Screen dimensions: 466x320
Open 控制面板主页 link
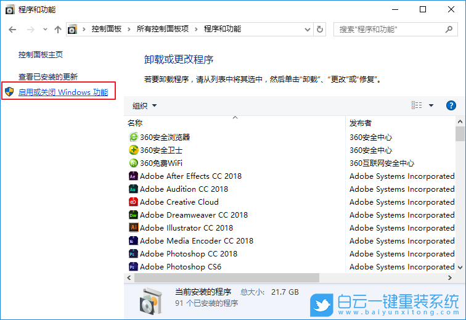point(41,55)
